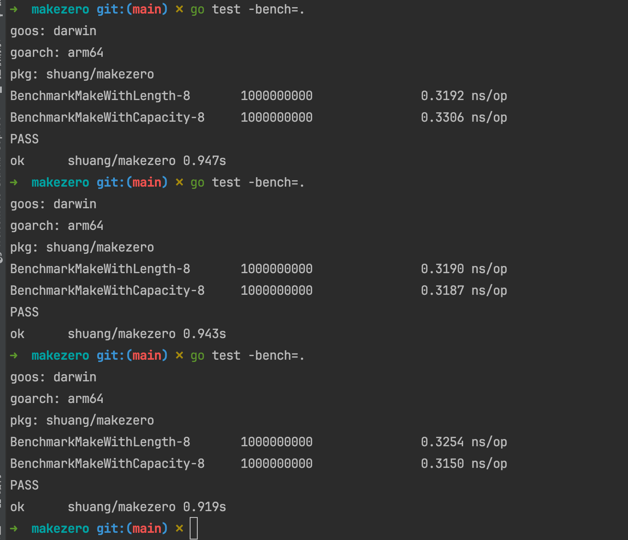Image resolution: width=628 pixels, height=540 pixels.
Task: Select the 0.3306 ns/op timing value
Action: point(464,117)
